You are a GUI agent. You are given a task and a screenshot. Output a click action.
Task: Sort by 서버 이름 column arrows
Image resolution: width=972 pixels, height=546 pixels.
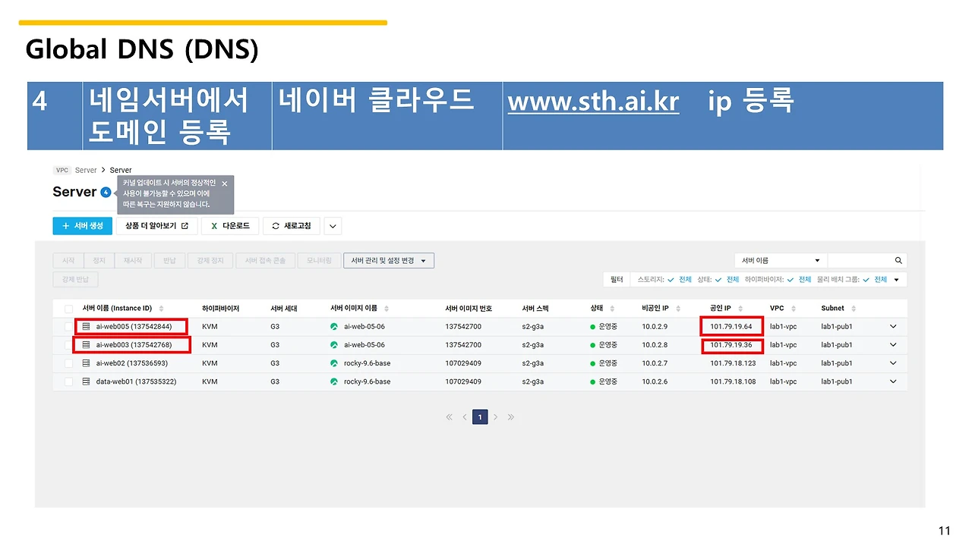[x=161, y=309]
